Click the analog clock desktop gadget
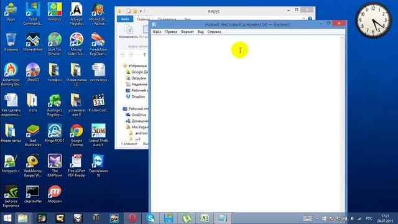Viewport: 398px width, 224px height. coord(373,20)
